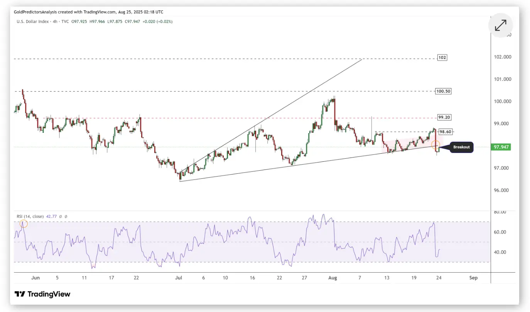Click the 13 date label on the time axis

tap(387, 278)
